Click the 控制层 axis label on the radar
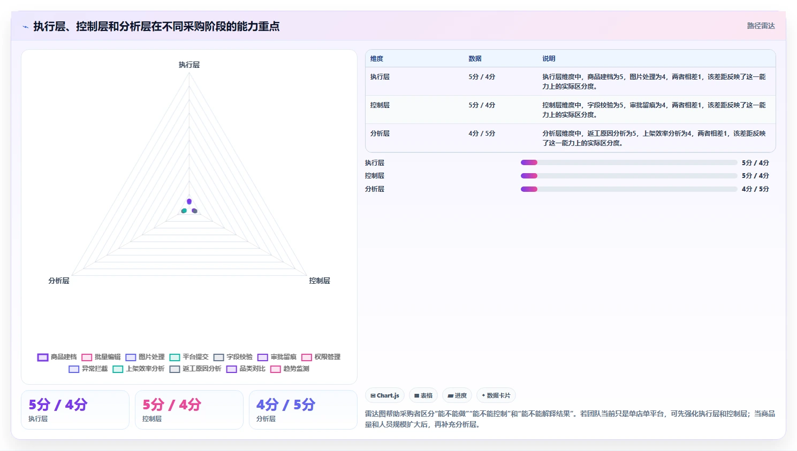The image size is (797, 451). (x=320, y=281)
